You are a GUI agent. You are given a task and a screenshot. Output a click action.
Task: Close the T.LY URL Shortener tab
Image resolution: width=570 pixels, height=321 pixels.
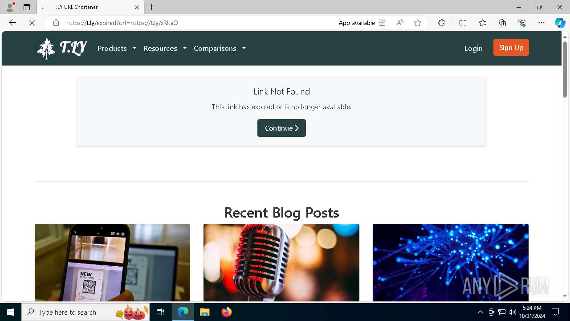tap(137, 7)
